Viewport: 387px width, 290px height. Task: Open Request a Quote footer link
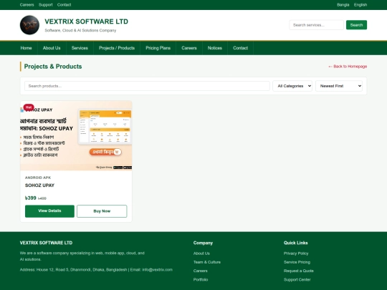(298, 271)
